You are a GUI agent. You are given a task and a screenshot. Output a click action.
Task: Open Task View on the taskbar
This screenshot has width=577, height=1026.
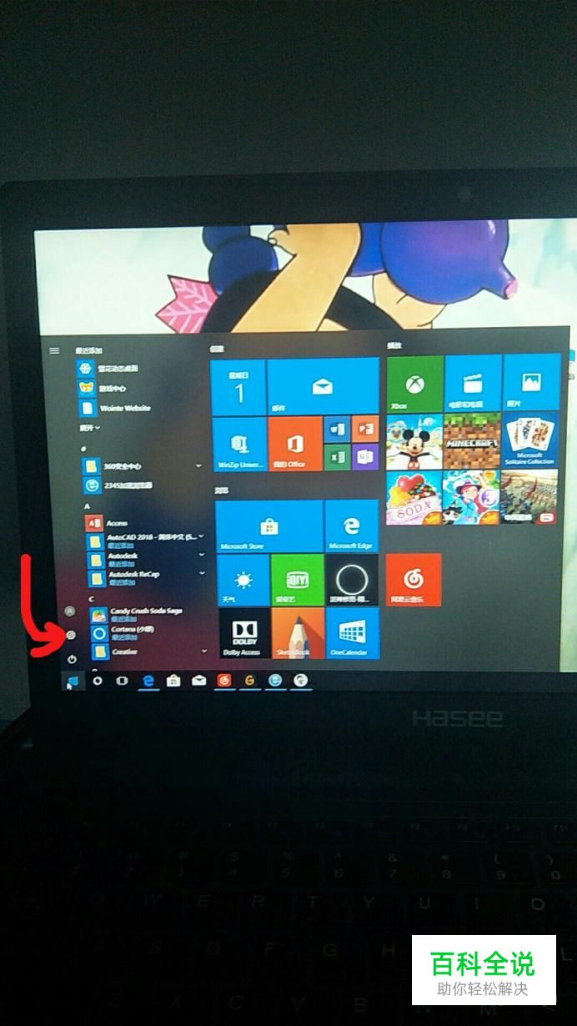pyautogui.click(x=122, y=681)
